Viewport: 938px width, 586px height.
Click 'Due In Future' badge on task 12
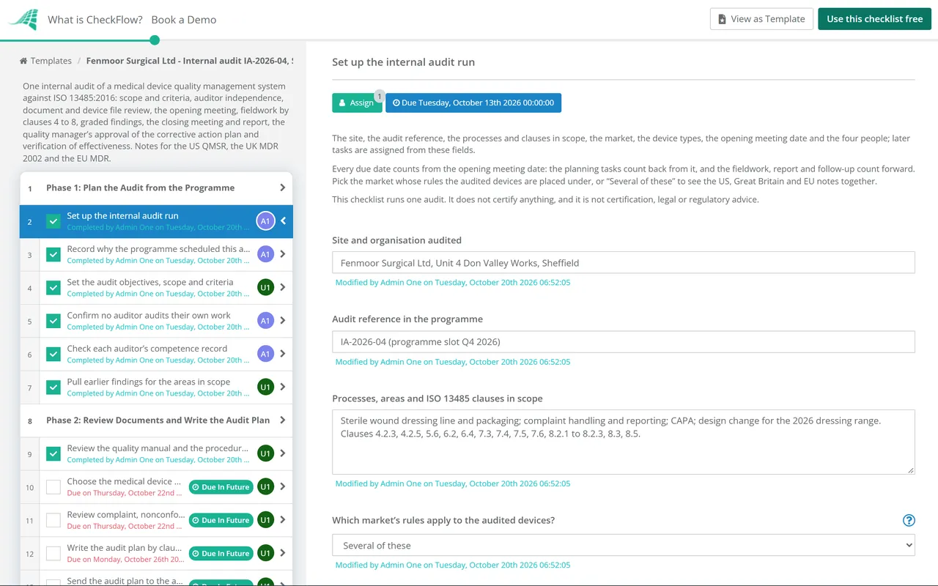click(x=221, y=554)
